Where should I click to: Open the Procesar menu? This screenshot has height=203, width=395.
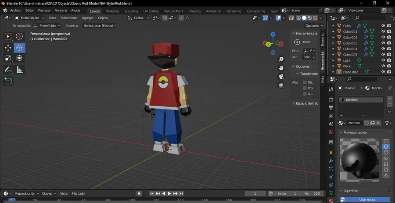[x=44, y=10]
